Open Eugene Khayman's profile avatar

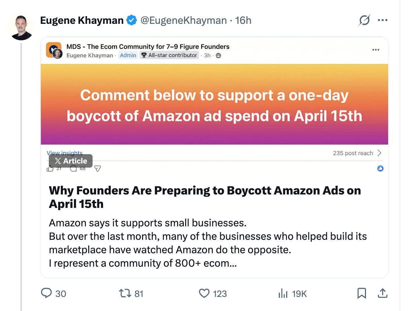[x=21, y=27]
